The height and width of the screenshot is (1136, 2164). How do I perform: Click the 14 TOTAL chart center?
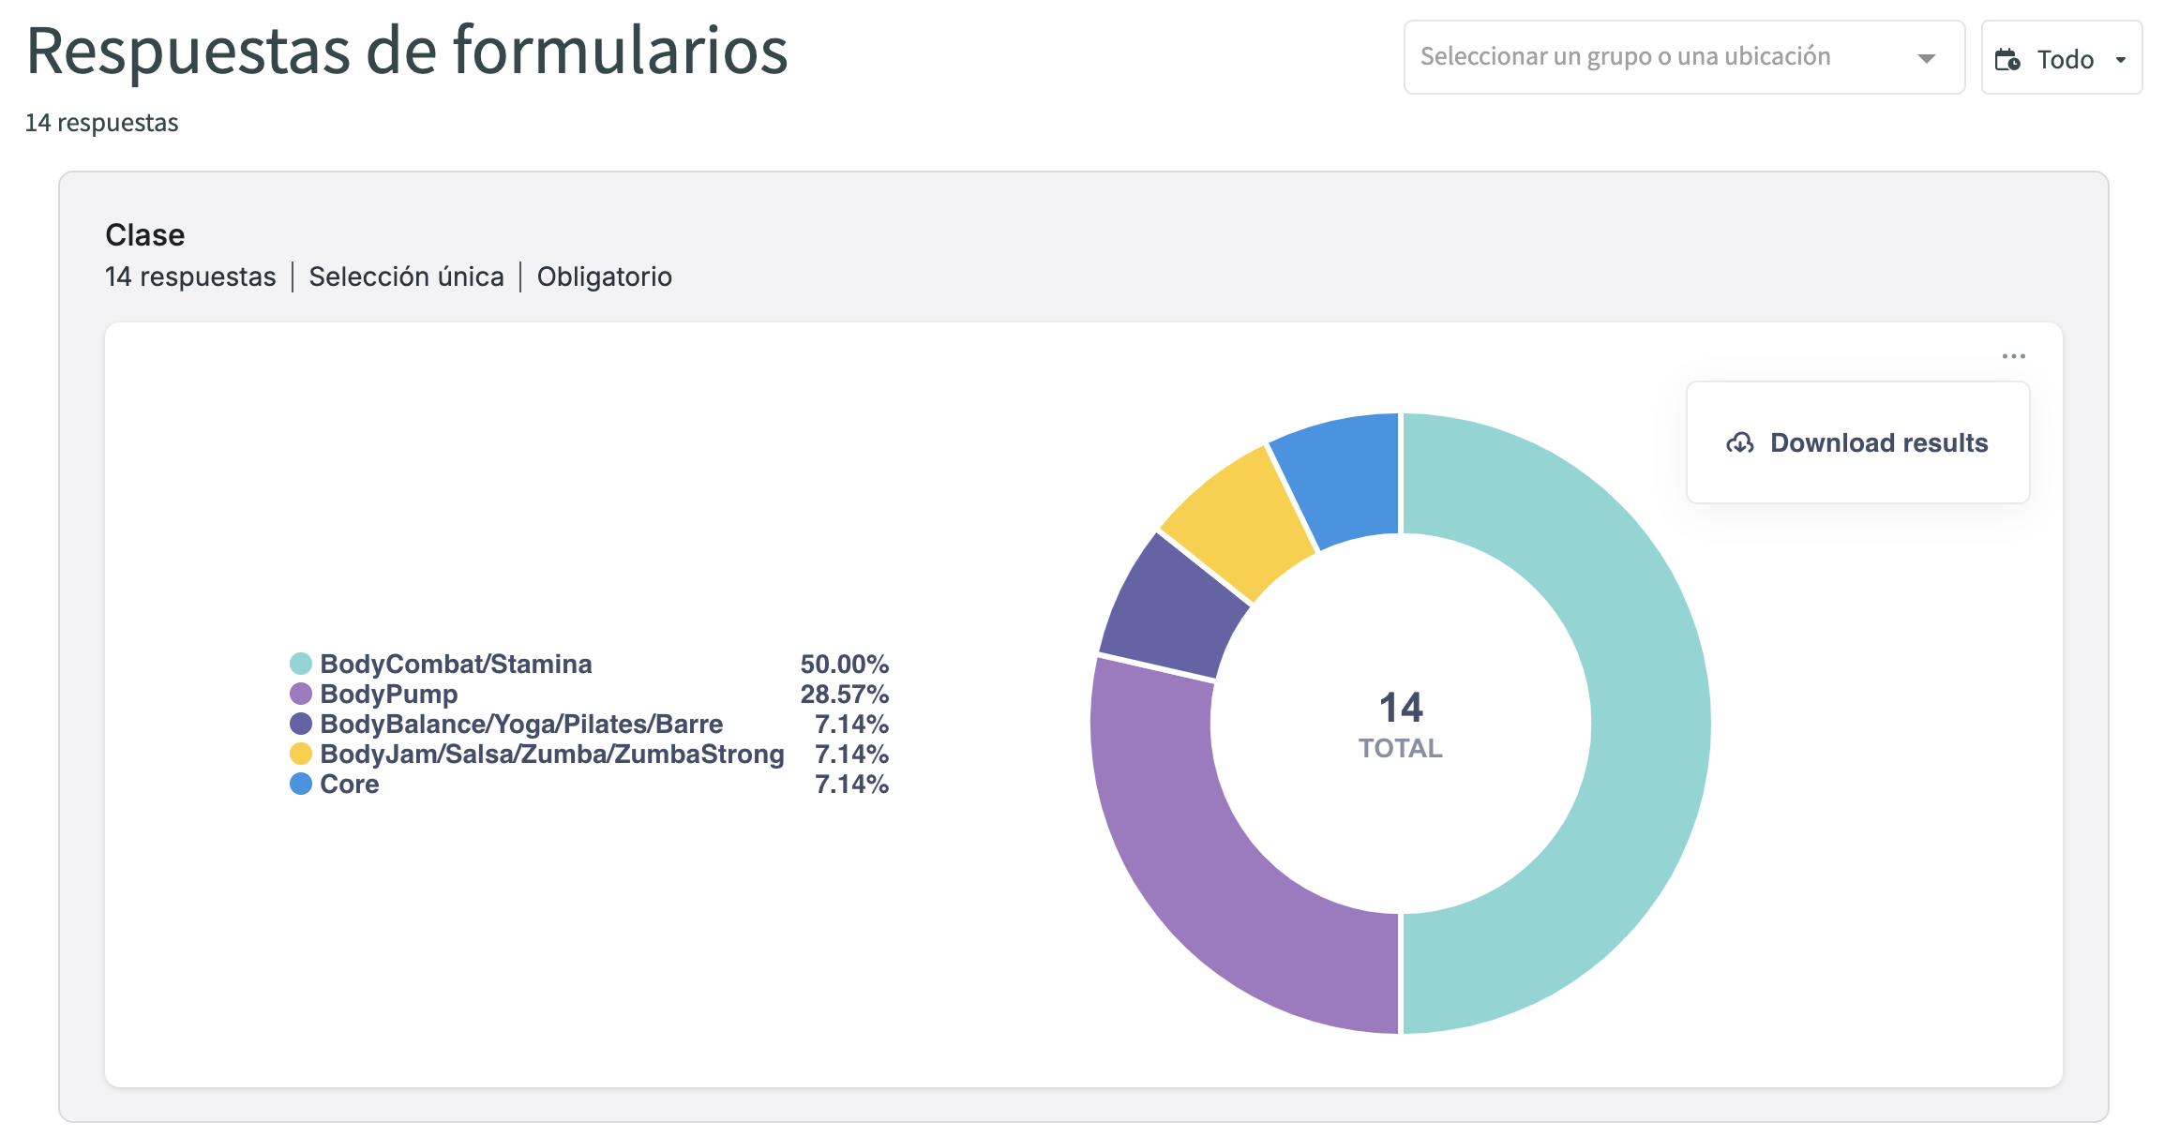(1400, 724)
